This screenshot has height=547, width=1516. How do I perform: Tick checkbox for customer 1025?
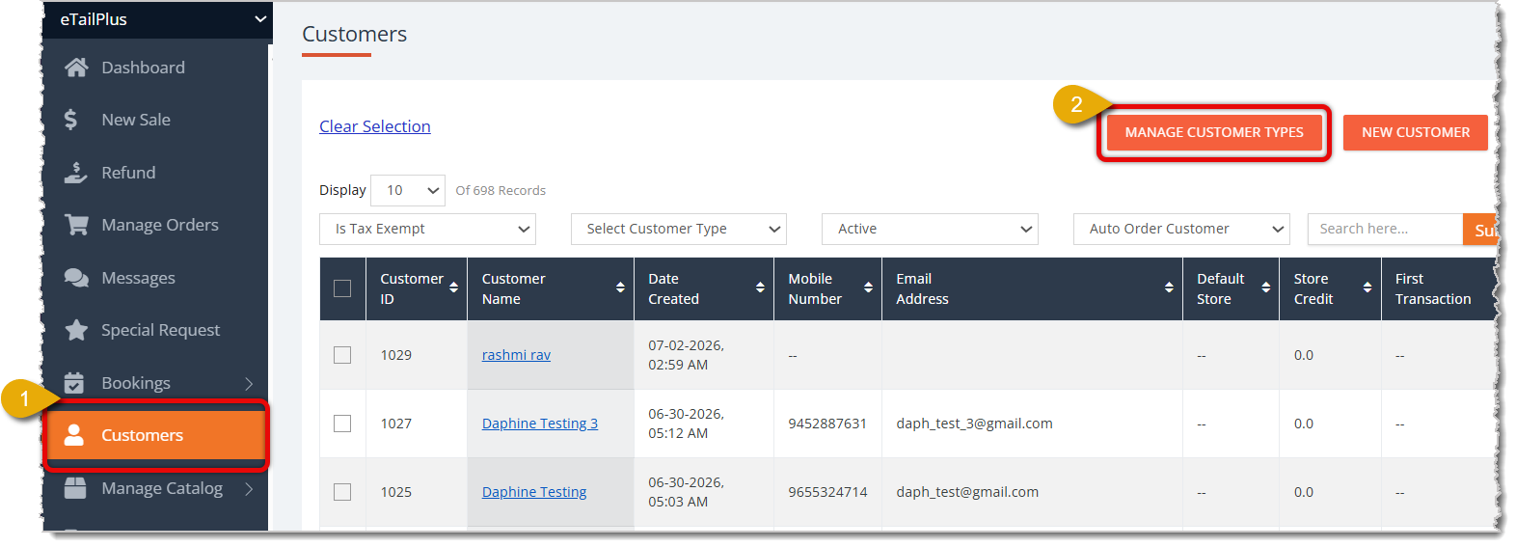(x=342, y=492)
